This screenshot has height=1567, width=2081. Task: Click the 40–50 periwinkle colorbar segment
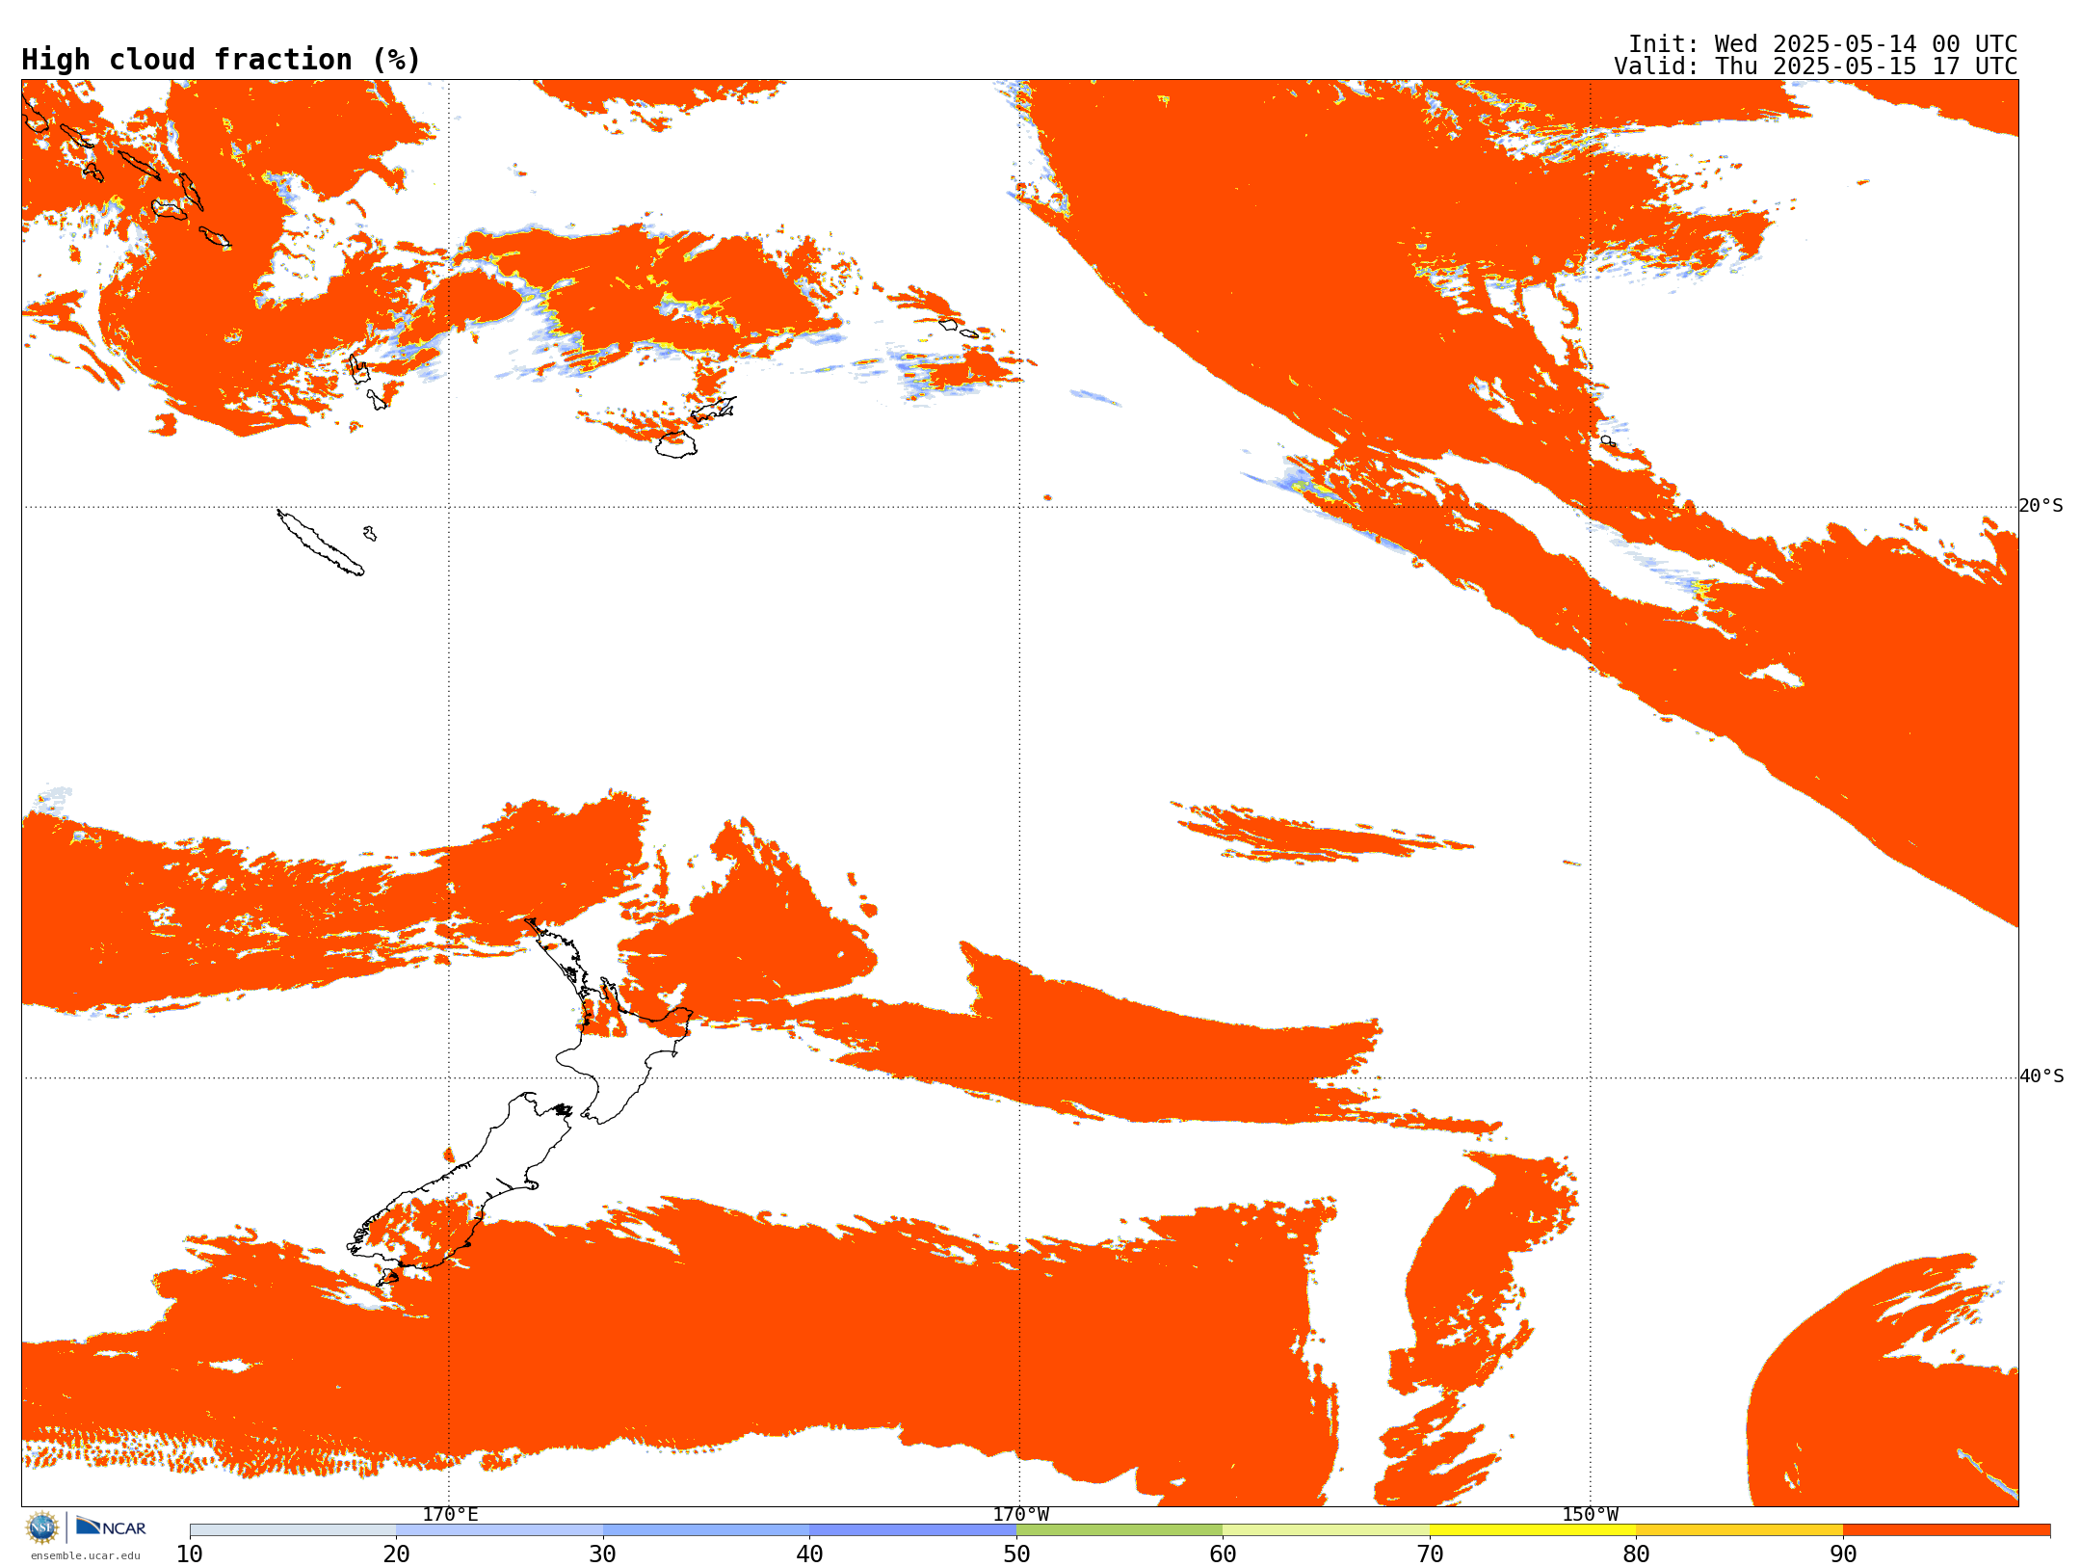[x=912, y=1530]
